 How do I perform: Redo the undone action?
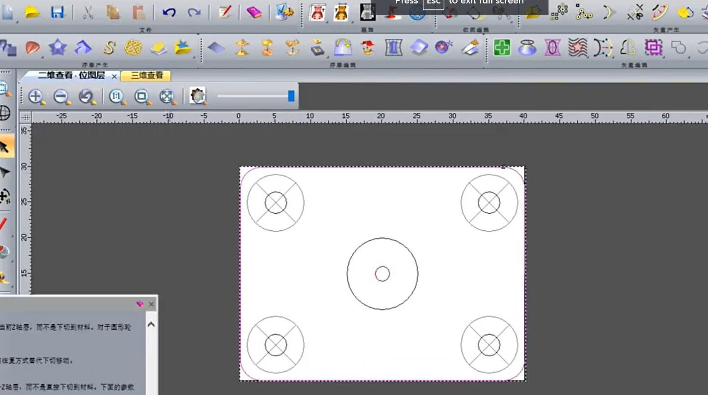point(194,13)
